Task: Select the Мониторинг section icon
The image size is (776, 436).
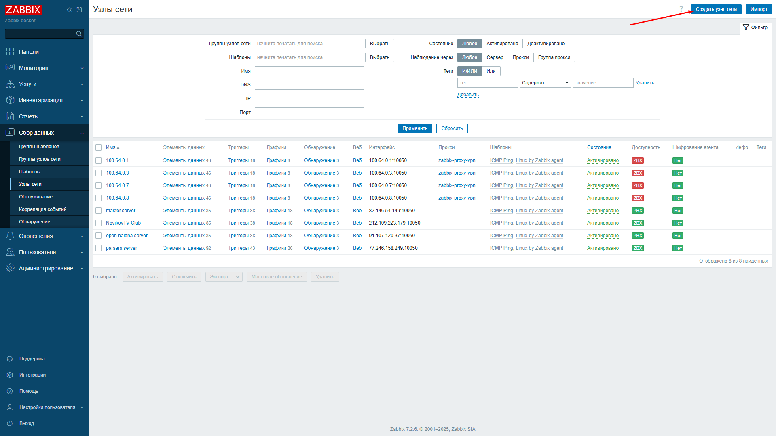Action: [x=10, y=67]
